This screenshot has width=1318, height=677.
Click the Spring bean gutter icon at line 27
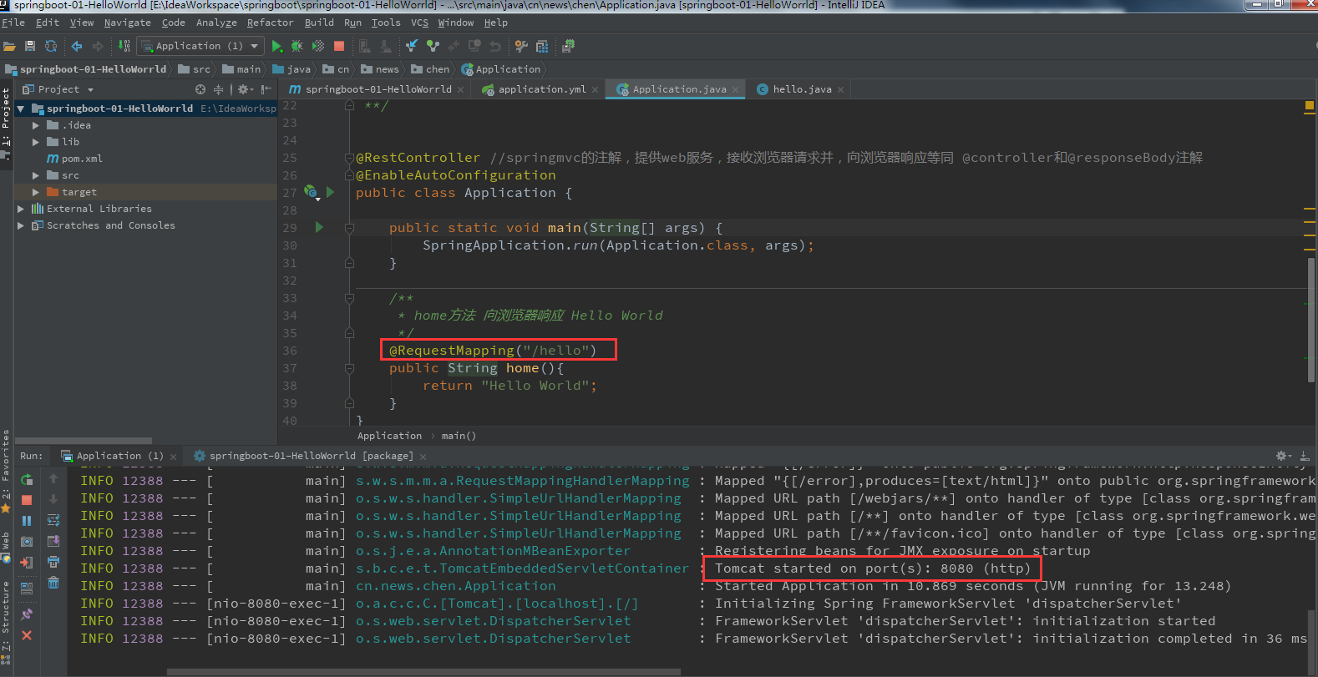pyautogui.click(x=311, y=193)
